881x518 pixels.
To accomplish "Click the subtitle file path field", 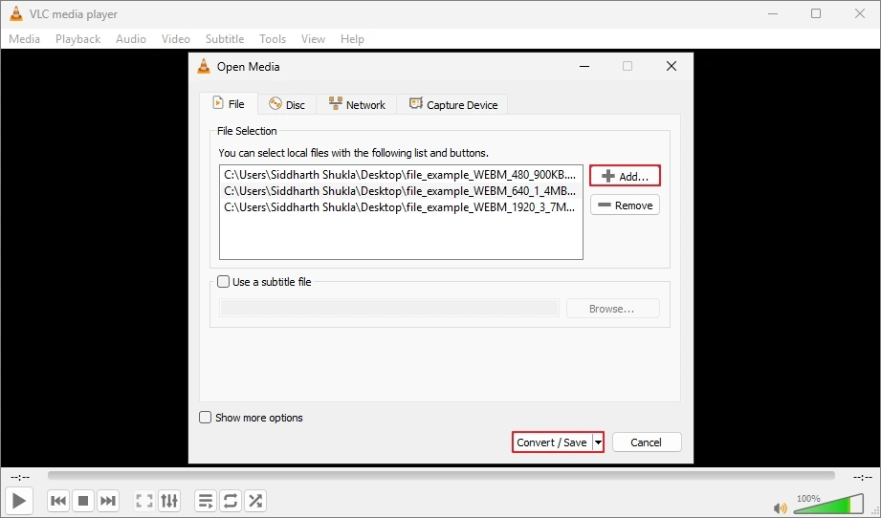I will click(x=388, y=308).
